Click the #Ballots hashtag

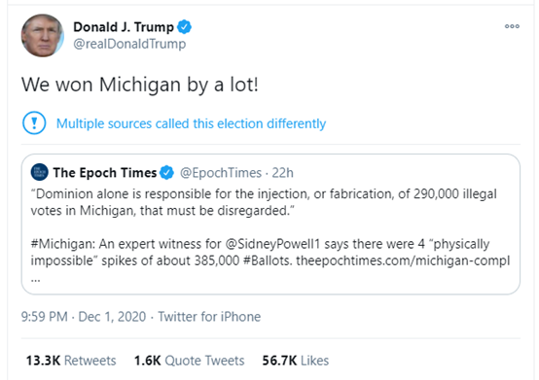(x=268, y=260)
